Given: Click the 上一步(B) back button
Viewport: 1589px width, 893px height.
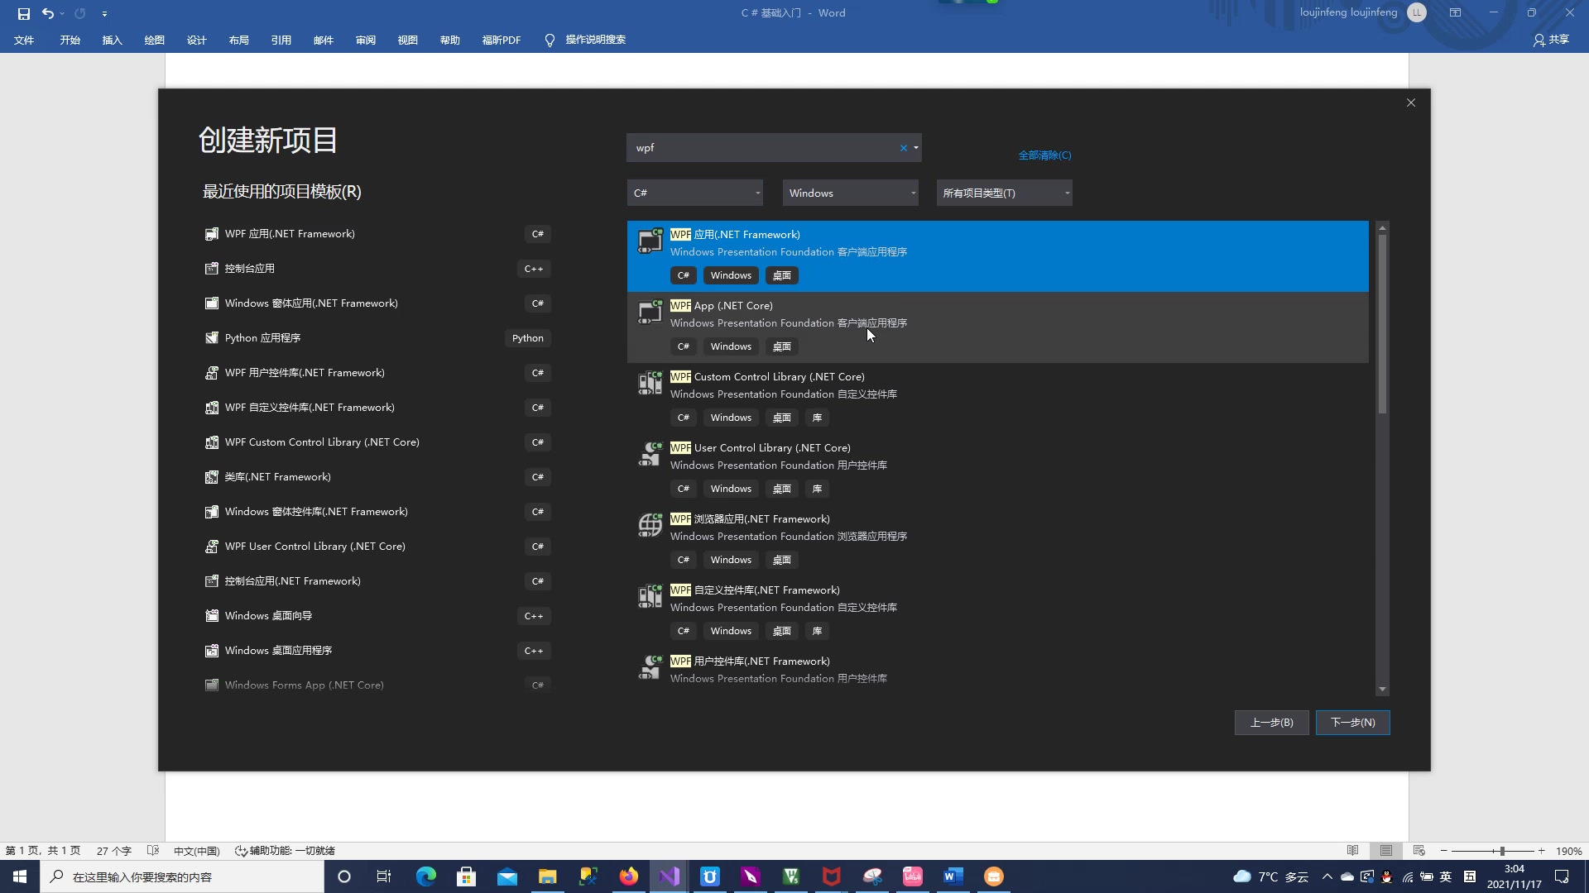Looking at the screenshot, I should tap(1271, 723).
